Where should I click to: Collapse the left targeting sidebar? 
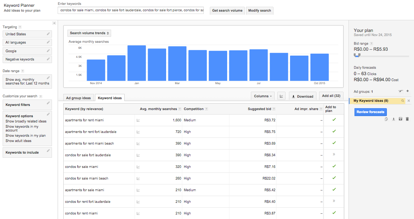54,23
